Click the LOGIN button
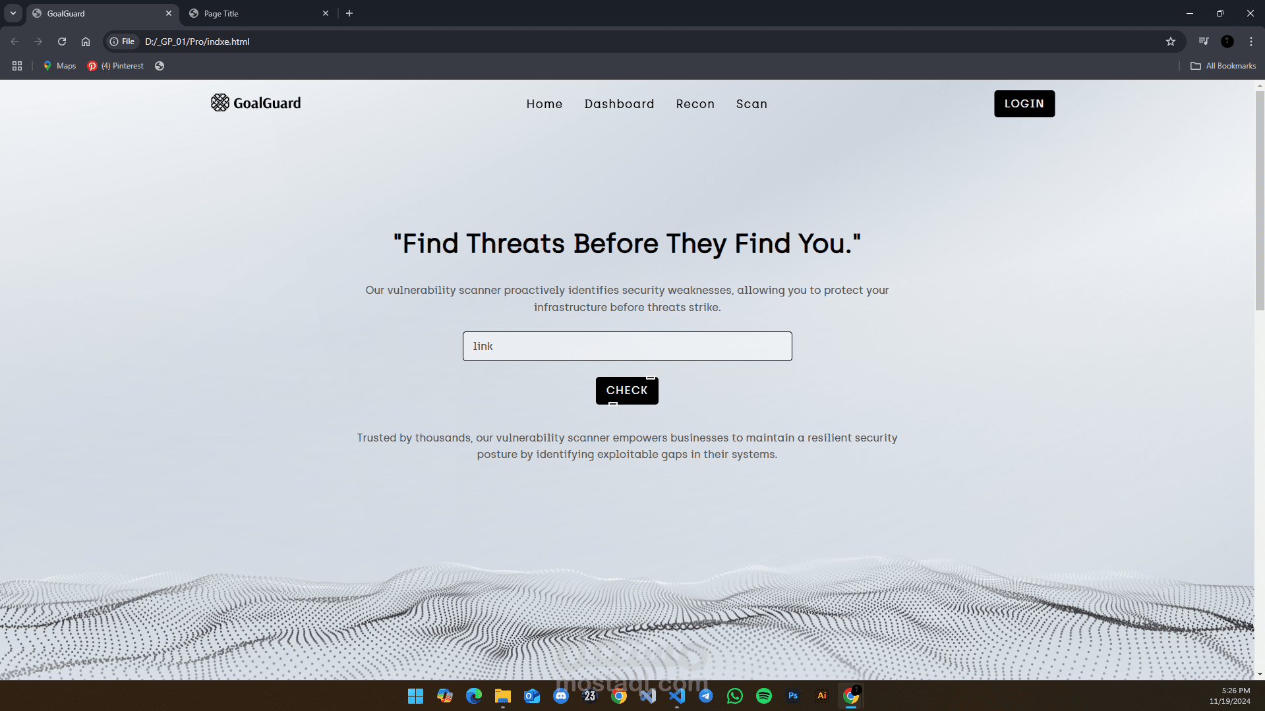The height and width of the screenshot is (711, 1265). [1024, 103]
